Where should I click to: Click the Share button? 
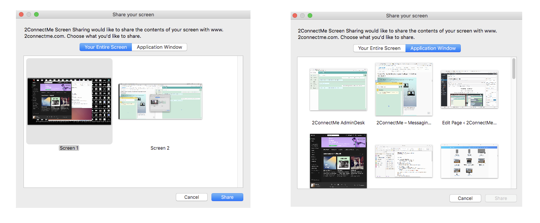coord(227,197)
